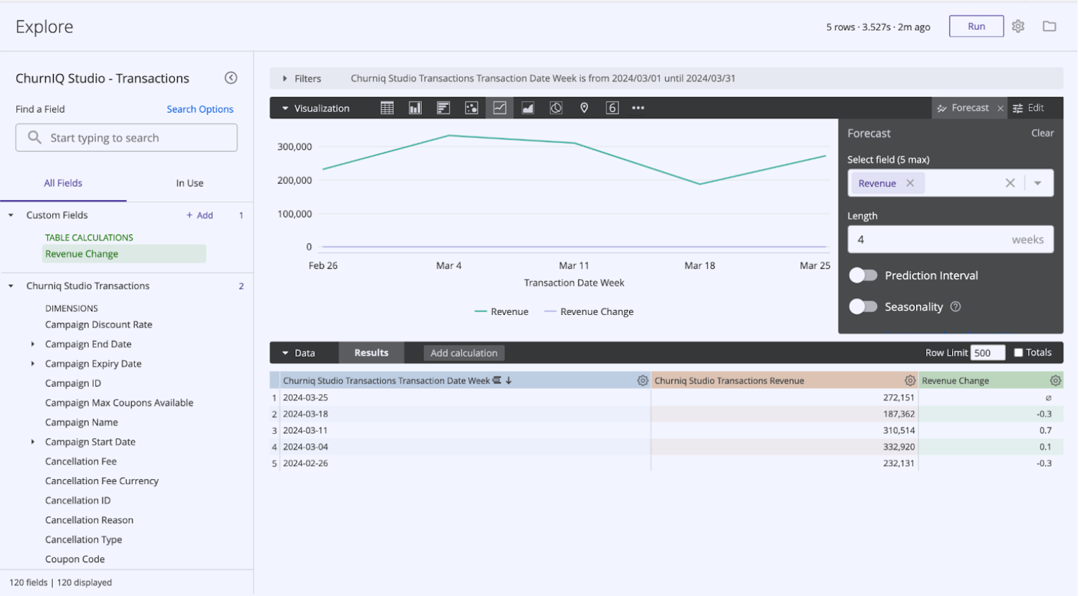The width and height of the screenshot is (1079, 596).
Task: Remove the Revenue chip from forecast field
Action: point(910,183)
